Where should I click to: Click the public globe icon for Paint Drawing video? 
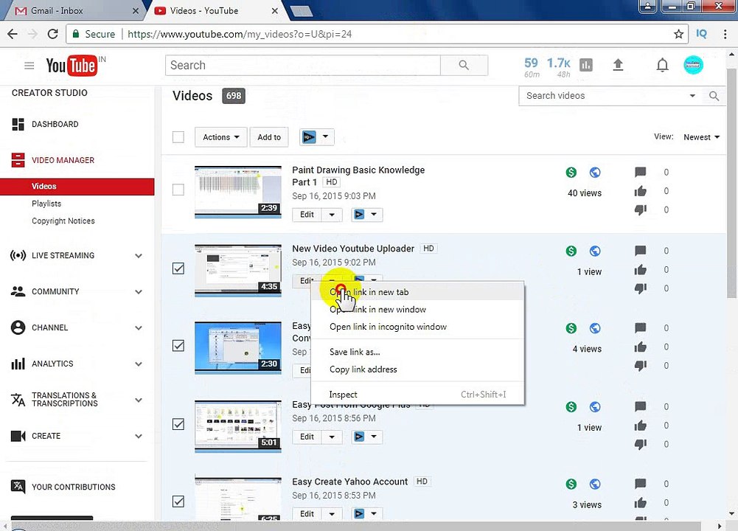point(595,173)
